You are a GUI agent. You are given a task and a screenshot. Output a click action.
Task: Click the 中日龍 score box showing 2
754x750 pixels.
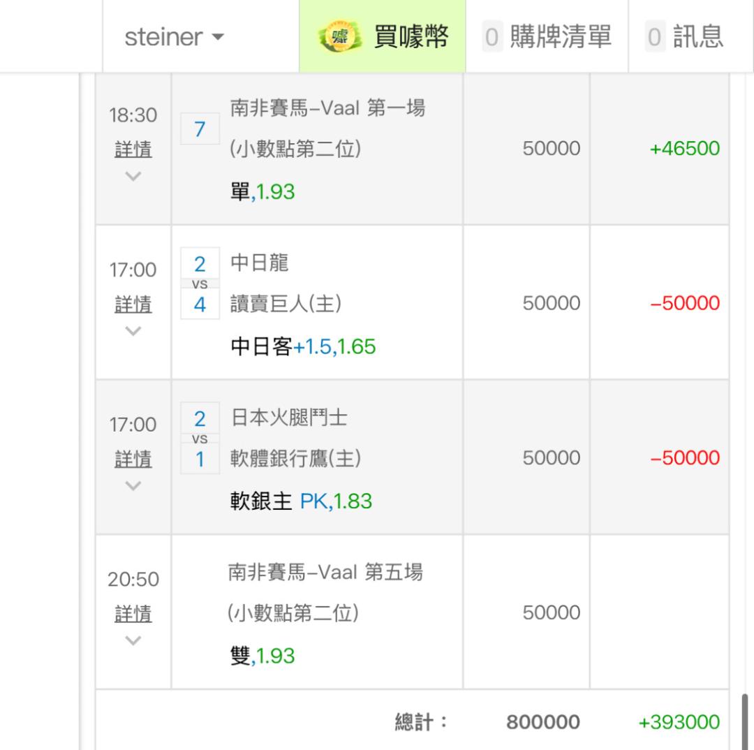[200, 264]
